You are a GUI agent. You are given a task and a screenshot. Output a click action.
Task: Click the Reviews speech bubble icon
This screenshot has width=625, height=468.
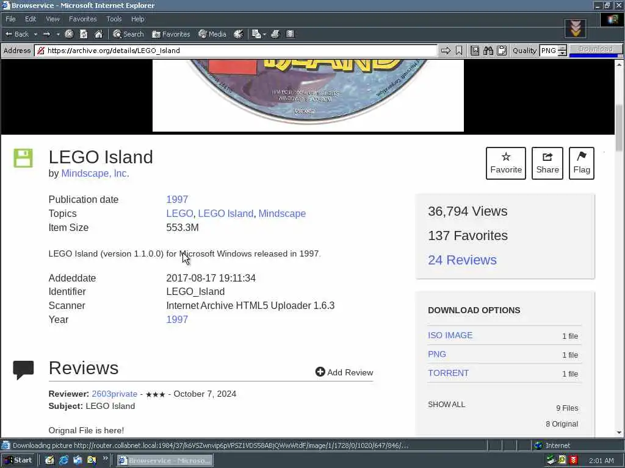pyautogui.click(x=23, y=370)
